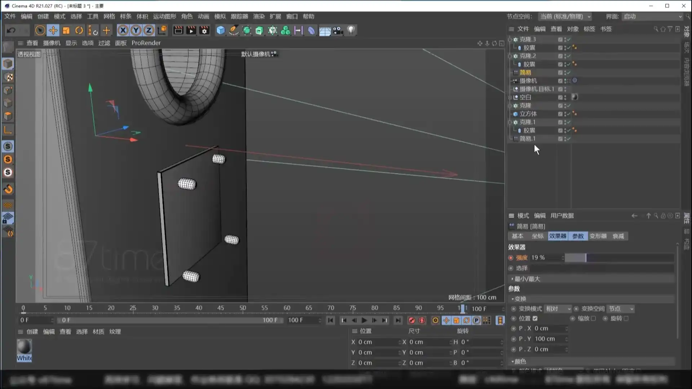Open the Edit Render Settings icon
The width and height of the screenshot is (692, 389).
pos(204,30)
